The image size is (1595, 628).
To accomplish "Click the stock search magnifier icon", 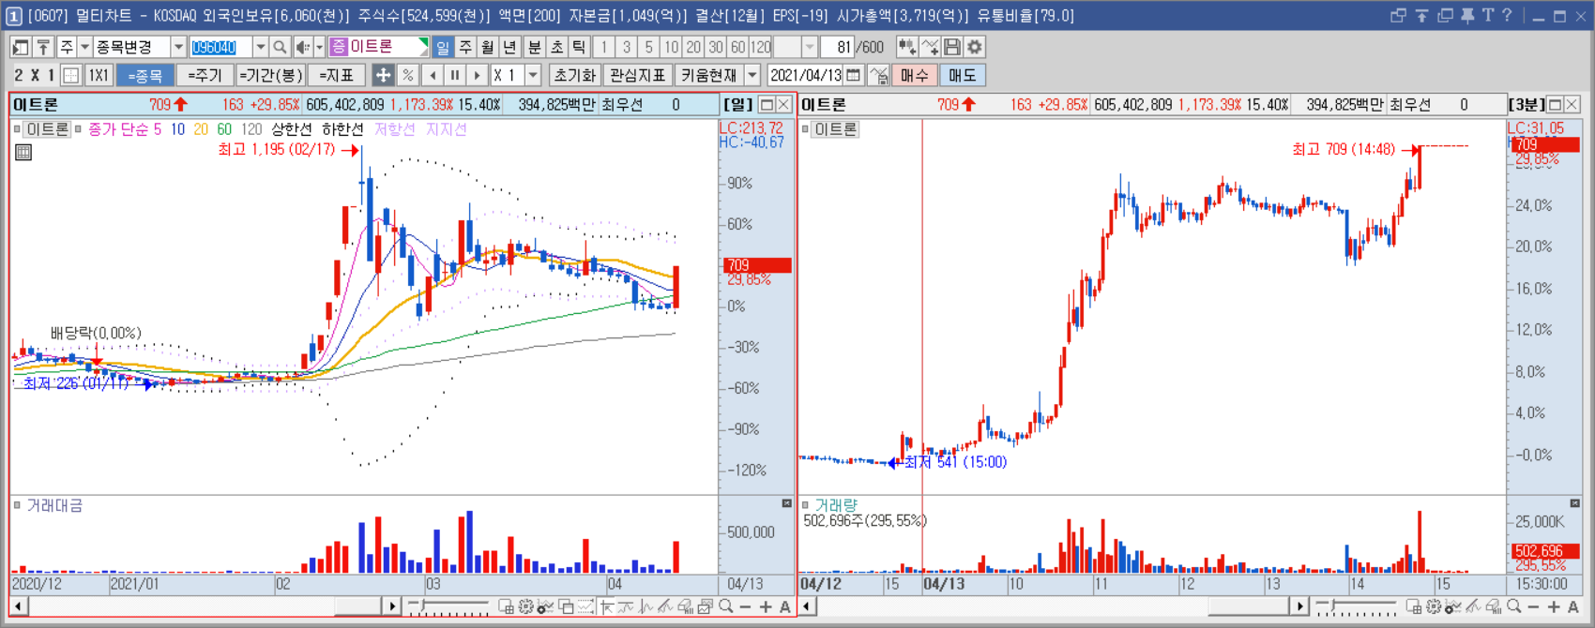I will (280, 47).
